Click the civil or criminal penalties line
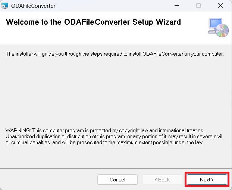 click(x=104, y=143)
